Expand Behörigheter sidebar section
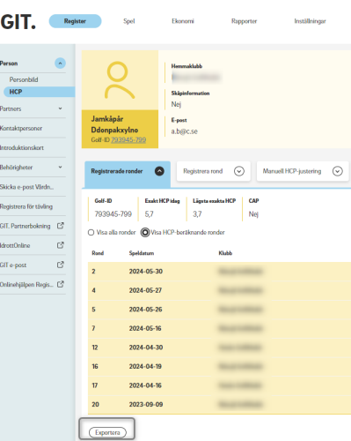Viewport: 351px width, 441px height. (60, 167)
